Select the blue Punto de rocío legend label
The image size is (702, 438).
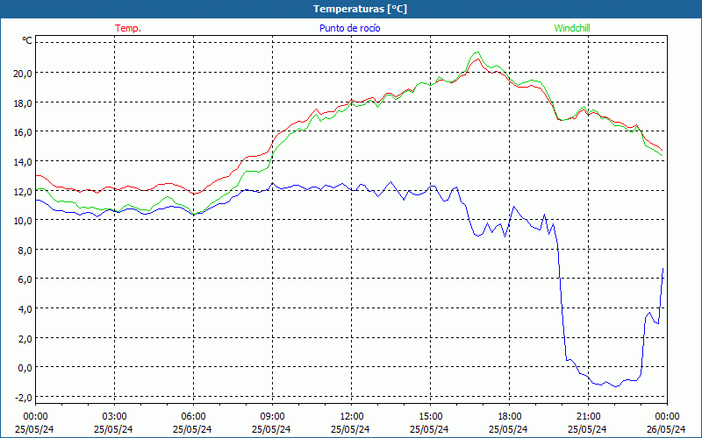[x=349, y=28]
